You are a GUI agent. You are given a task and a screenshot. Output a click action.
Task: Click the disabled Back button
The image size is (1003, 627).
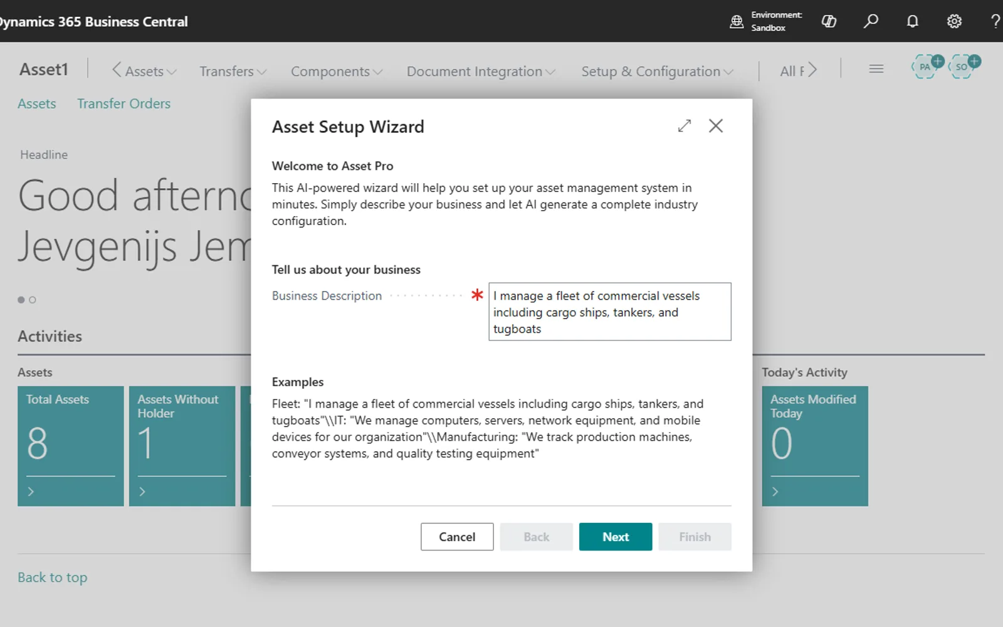[x=537, y=537]
